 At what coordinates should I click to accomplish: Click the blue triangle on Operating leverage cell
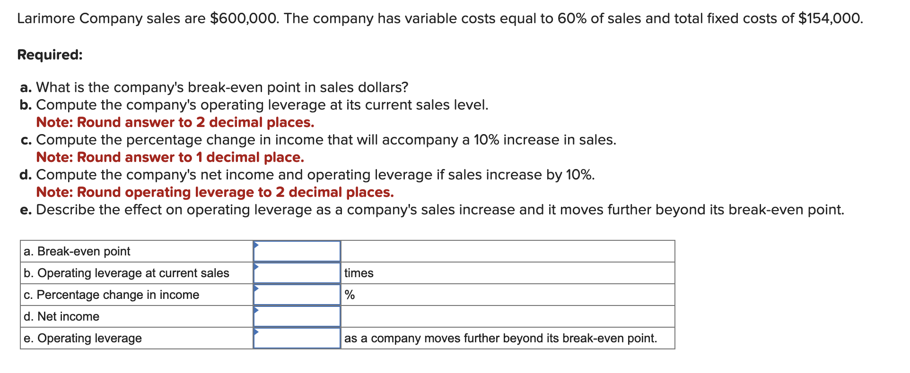(257, 267)
